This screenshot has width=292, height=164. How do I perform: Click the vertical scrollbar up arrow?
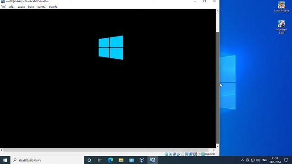(x=217, y=11)
